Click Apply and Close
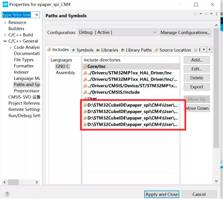This screenshot has height=199, width=223. tap(162, 194)
